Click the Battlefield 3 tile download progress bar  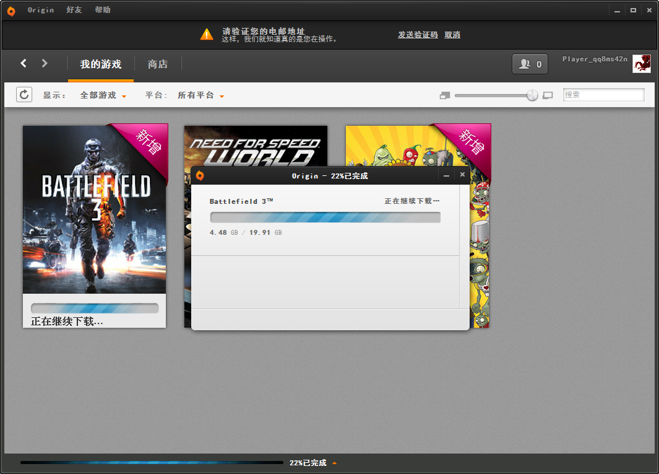pyautogui.click(x=95, y=308)
